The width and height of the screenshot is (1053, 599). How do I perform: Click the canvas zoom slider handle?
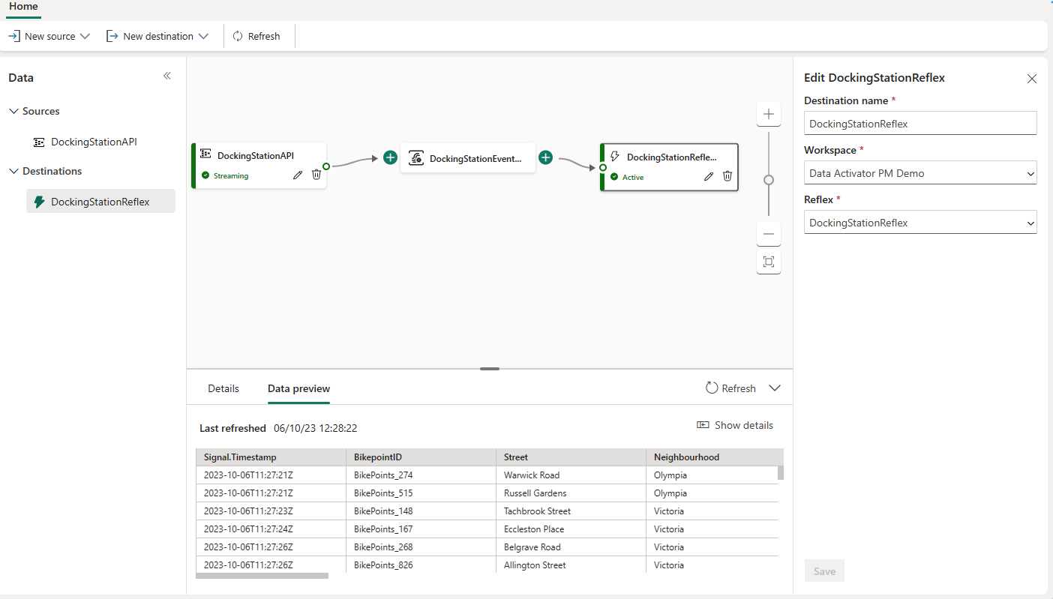[x=769, y=180]
